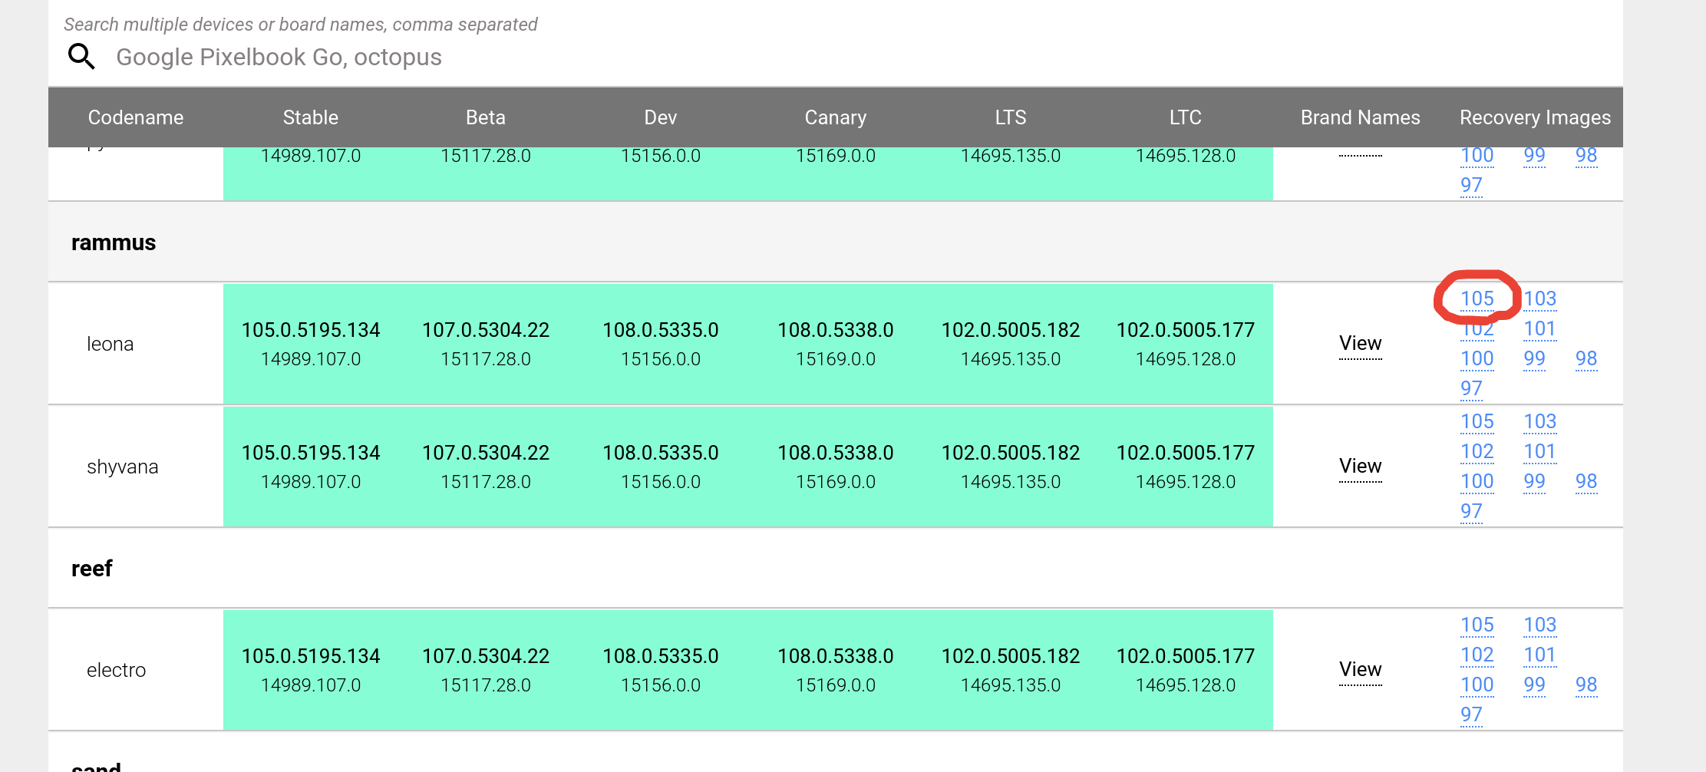This screenshot has width=1706, height=772.
Task: Click leona's Stable version 105.0.5195.134
Action: (310, 330)
